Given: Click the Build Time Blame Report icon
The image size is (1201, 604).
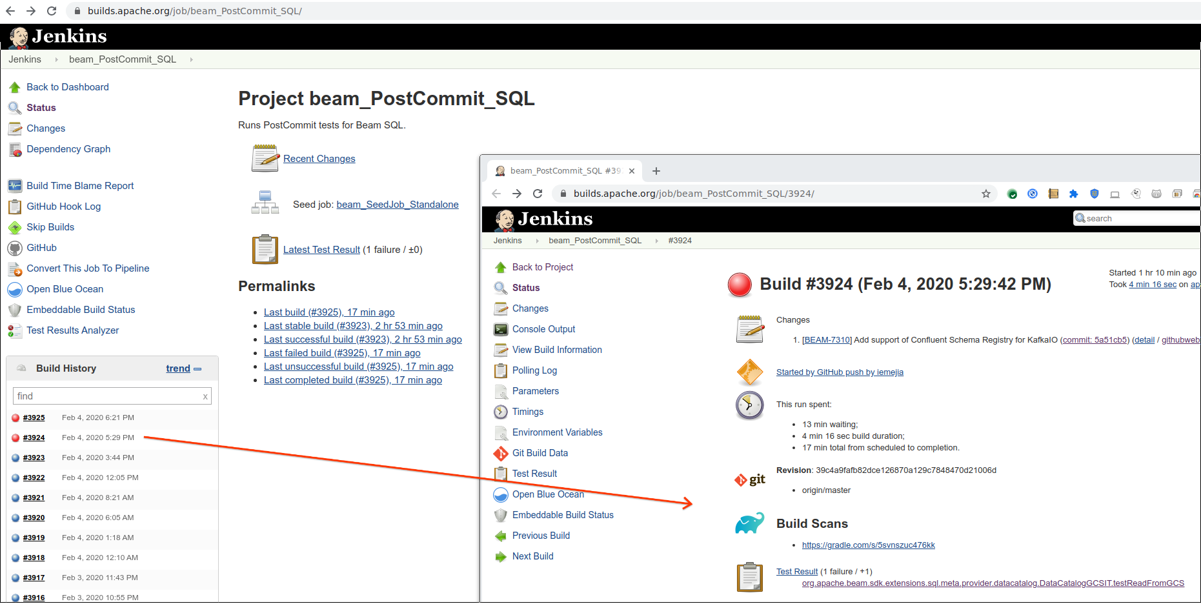Looking at the screenshot, I should point(15,186).
